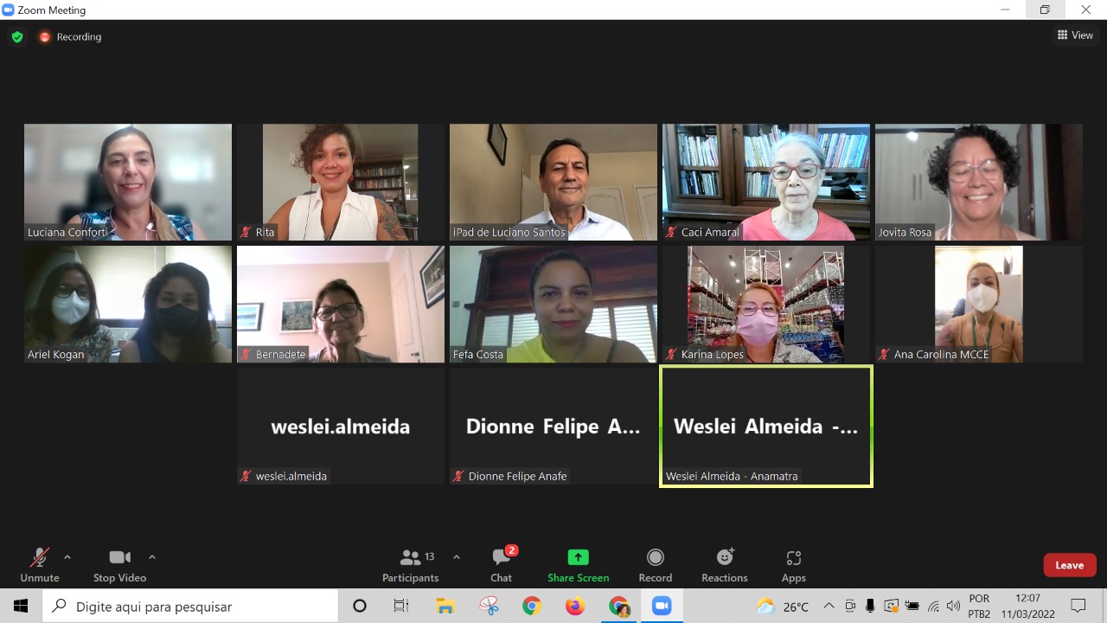Viewport: 1107px width, 623px height.
Task: Select Ariel Kogan's video tile
Action: pyautogui.click(x=128, y=304)
